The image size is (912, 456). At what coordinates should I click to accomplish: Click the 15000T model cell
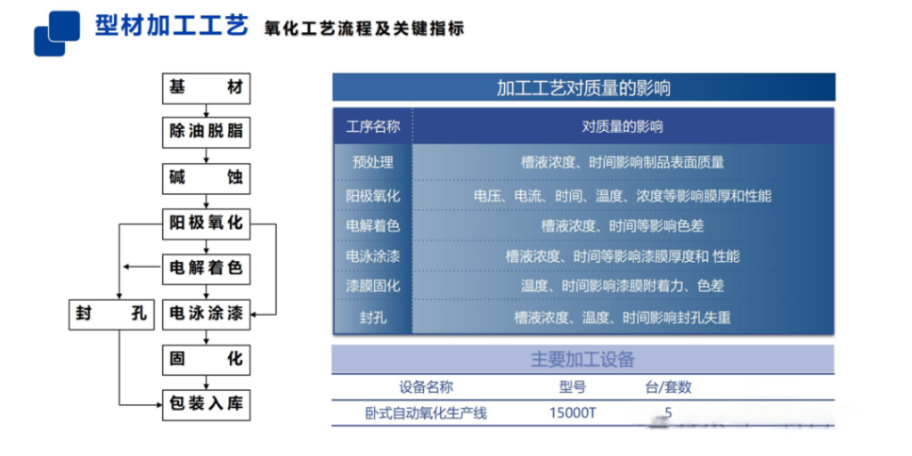573,414
